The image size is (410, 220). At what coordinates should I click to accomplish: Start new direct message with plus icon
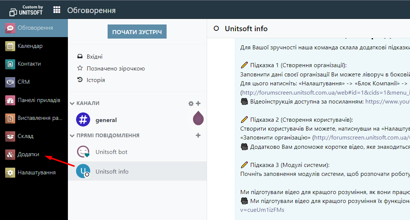click(198, 135)
